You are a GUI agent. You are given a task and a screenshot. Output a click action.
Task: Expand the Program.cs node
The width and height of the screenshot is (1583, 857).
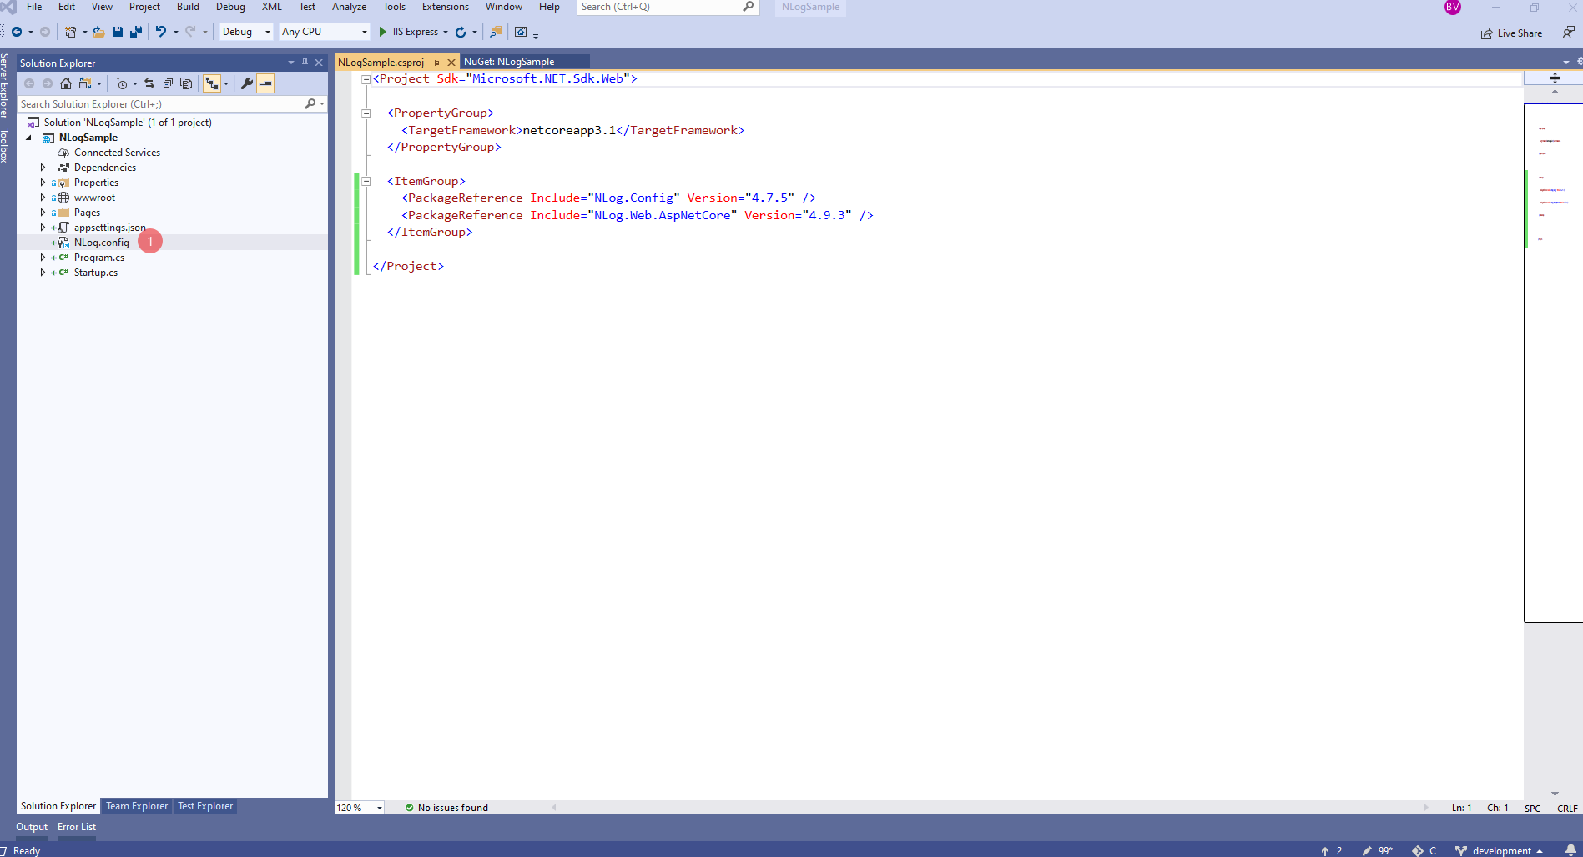coord(43,258)
